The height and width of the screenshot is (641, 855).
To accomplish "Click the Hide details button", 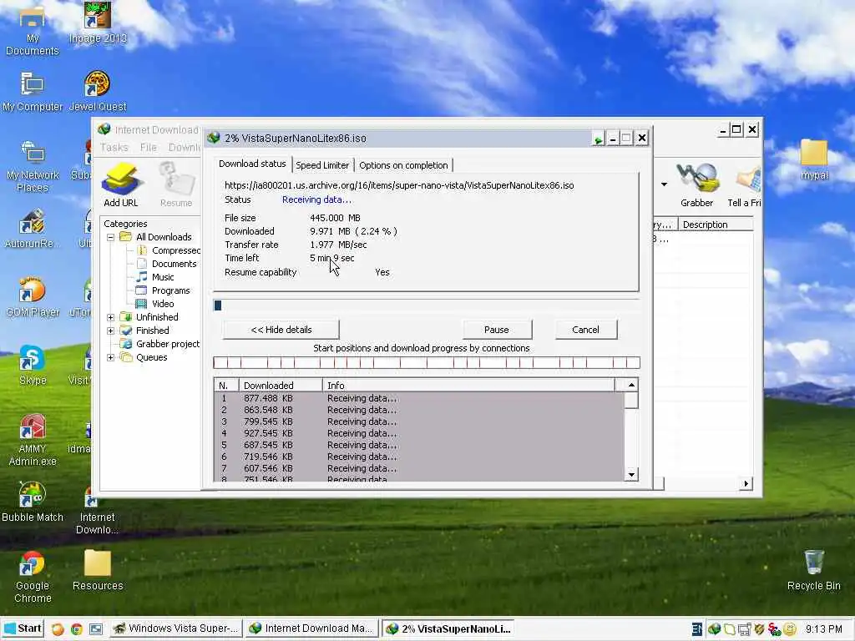I will [x=281, y=330].
